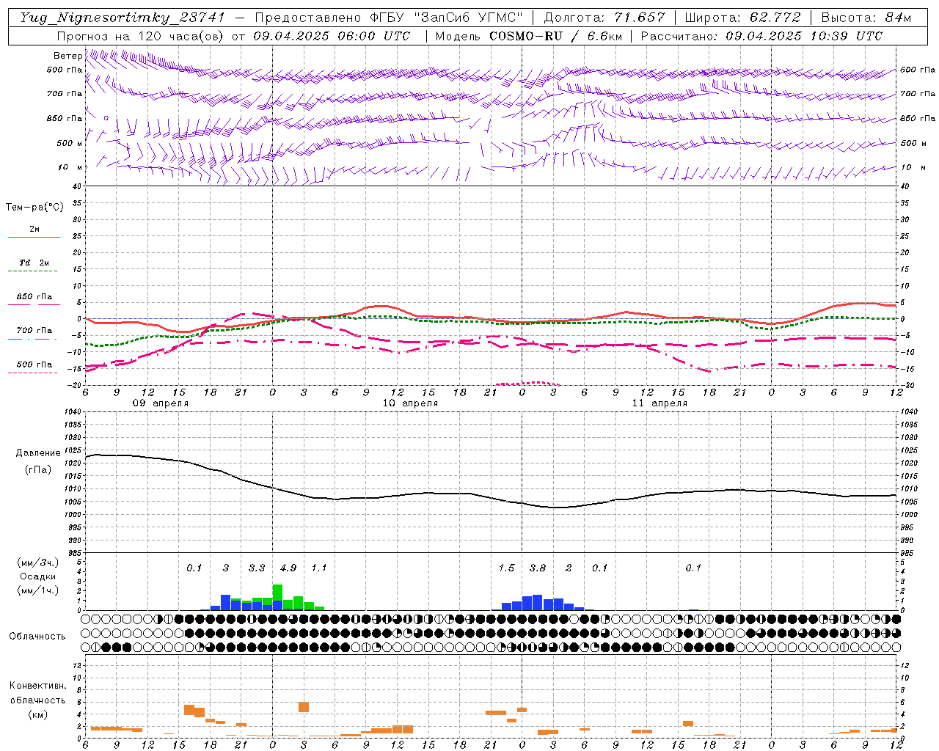Click the Модель COSMO-RU / 6.6км label
The height and width of the screenshot is (751, 939).
tap(528, 36)
